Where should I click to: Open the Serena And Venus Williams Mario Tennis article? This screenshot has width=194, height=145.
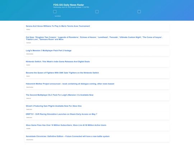tap(58, 26)
